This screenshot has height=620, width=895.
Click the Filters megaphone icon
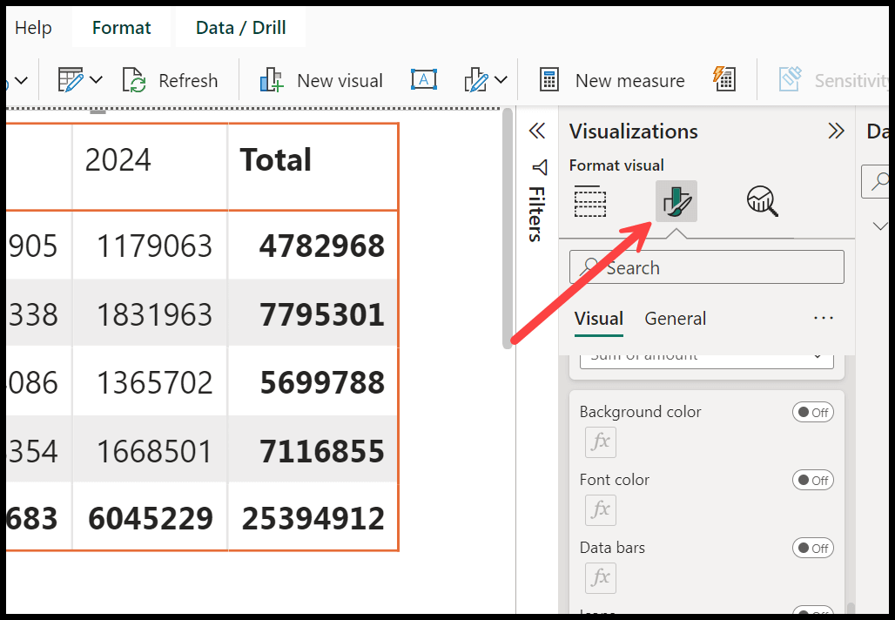click(540, 167)
